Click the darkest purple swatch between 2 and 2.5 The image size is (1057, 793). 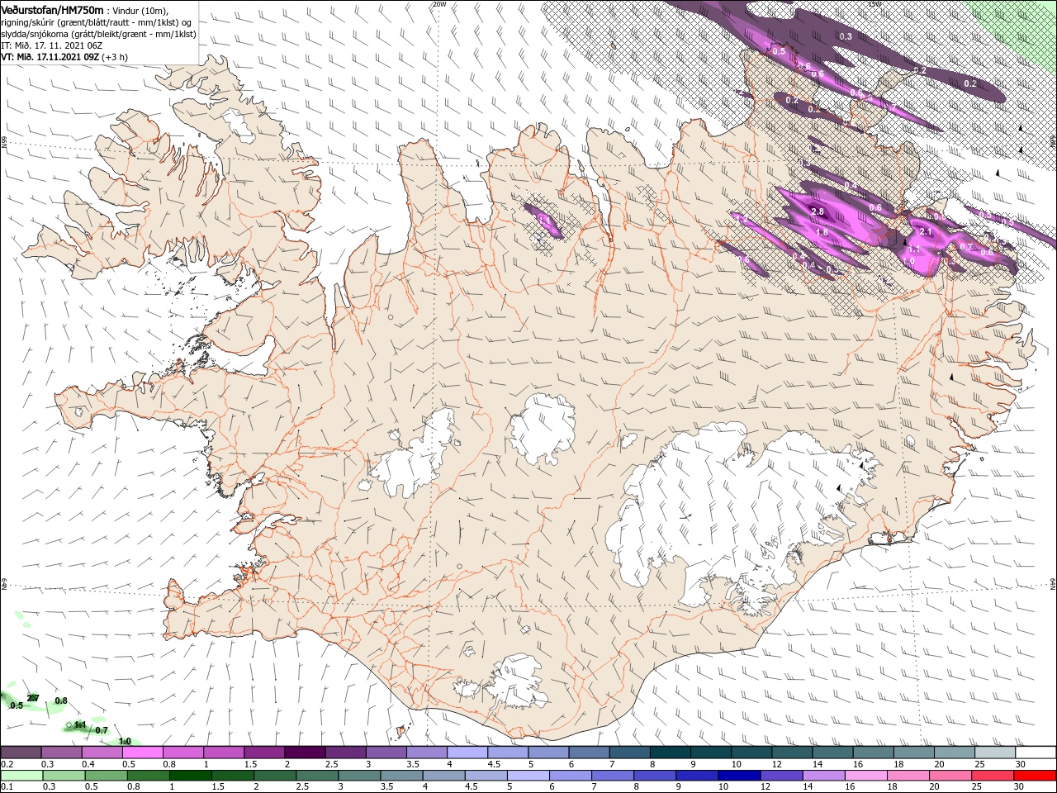(305, 753)
